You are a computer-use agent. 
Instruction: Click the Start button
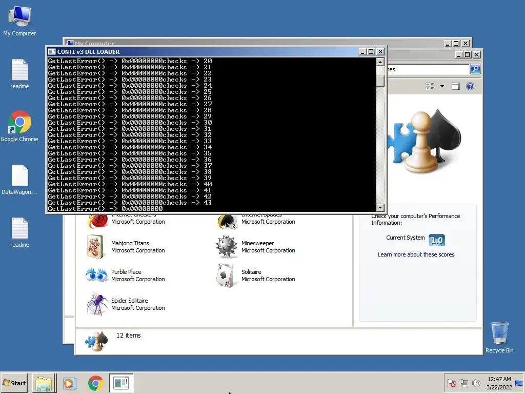click(x=14, y=383)
